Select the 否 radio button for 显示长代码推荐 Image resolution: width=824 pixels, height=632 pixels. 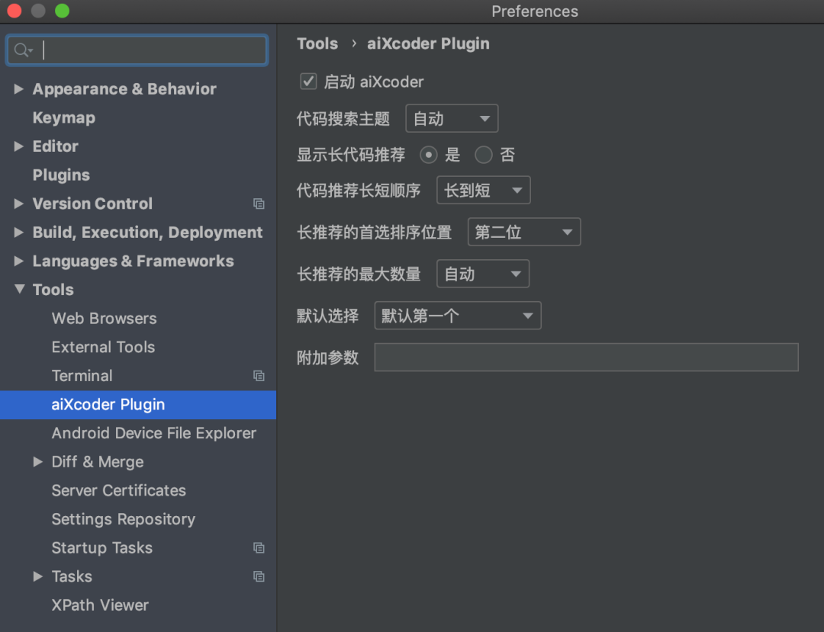pos(483,155)
